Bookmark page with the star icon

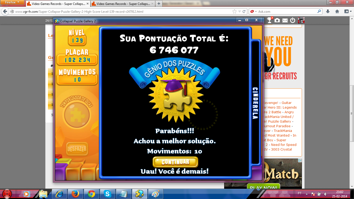[x=235, y=12]
